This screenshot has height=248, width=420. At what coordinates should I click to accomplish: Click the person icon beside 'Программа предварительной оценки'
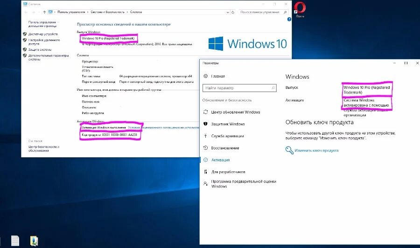[205, 184]
